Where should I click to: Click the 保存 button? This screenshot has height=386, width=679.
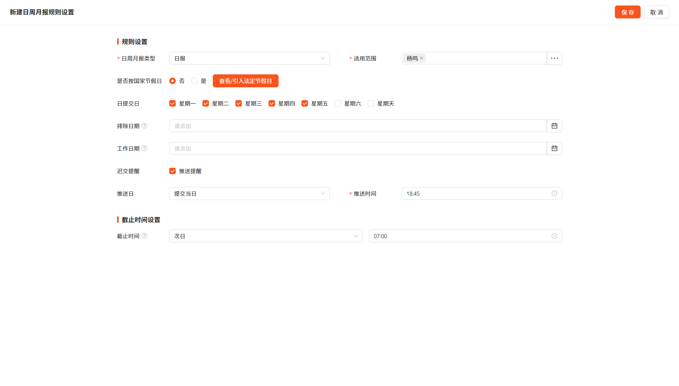click(627, 12)
